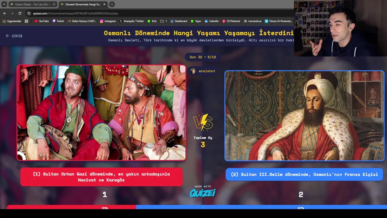Close the Osmanlı Döneminde tab
This screenshot has width=387, height=218.
[104, 4]
